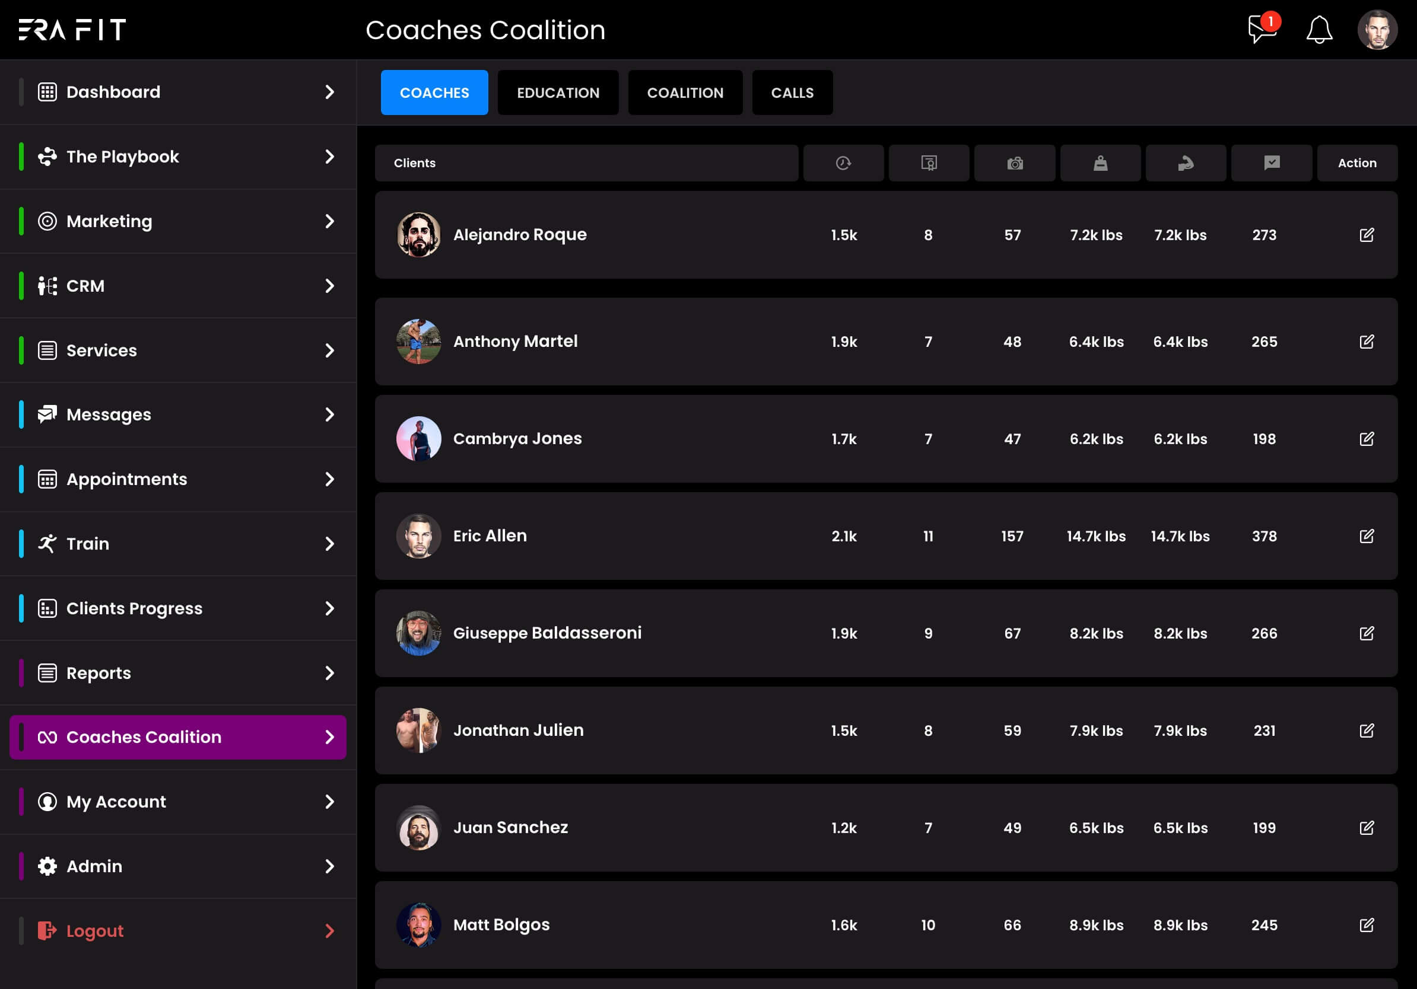This screenshot has width=1417, height=989.
Task: Click Cambrya Jones's profile photo
Action: (x=418, y=439)
